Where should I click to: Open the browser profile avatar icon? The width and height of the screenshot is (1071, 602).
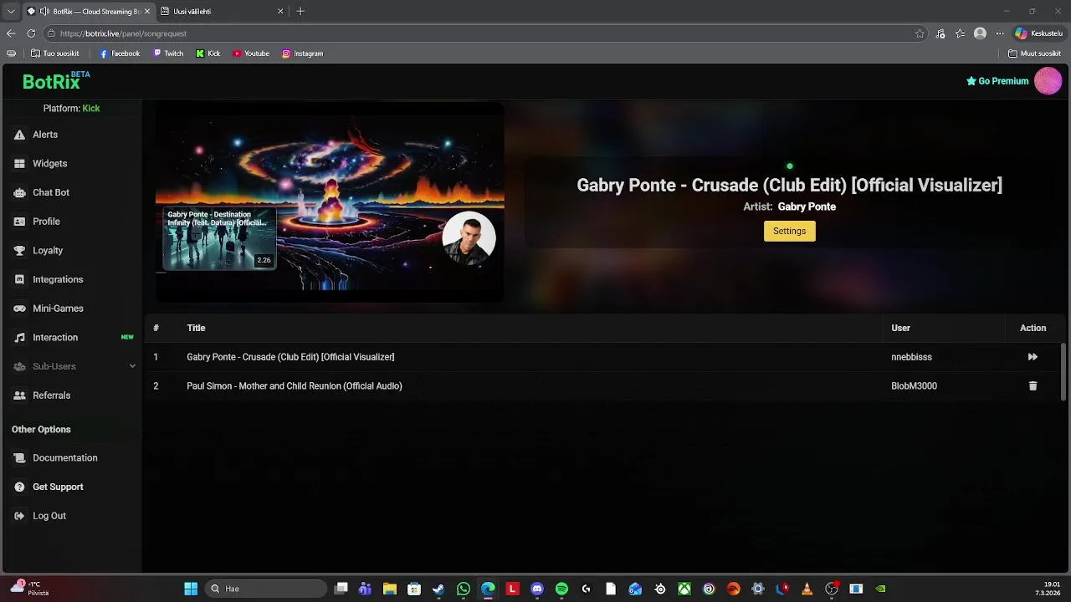tap(980, 33)
